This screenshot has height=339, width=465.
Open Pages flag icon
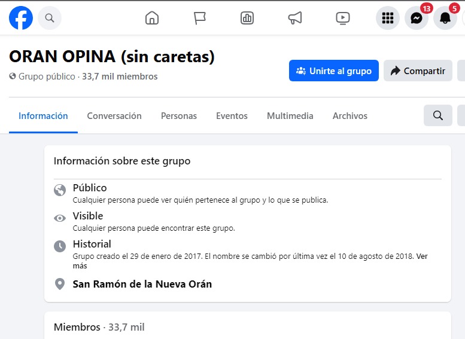[x=200, y=18]
